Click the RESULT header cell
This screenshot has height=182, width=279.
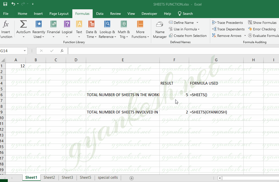coord(174,83)
